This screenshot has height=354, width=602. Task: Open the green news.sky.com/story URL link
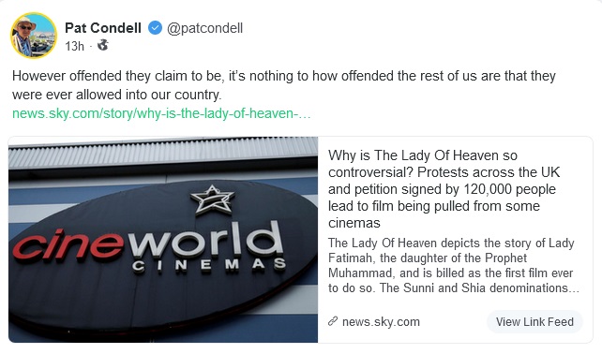coord(161,113)
